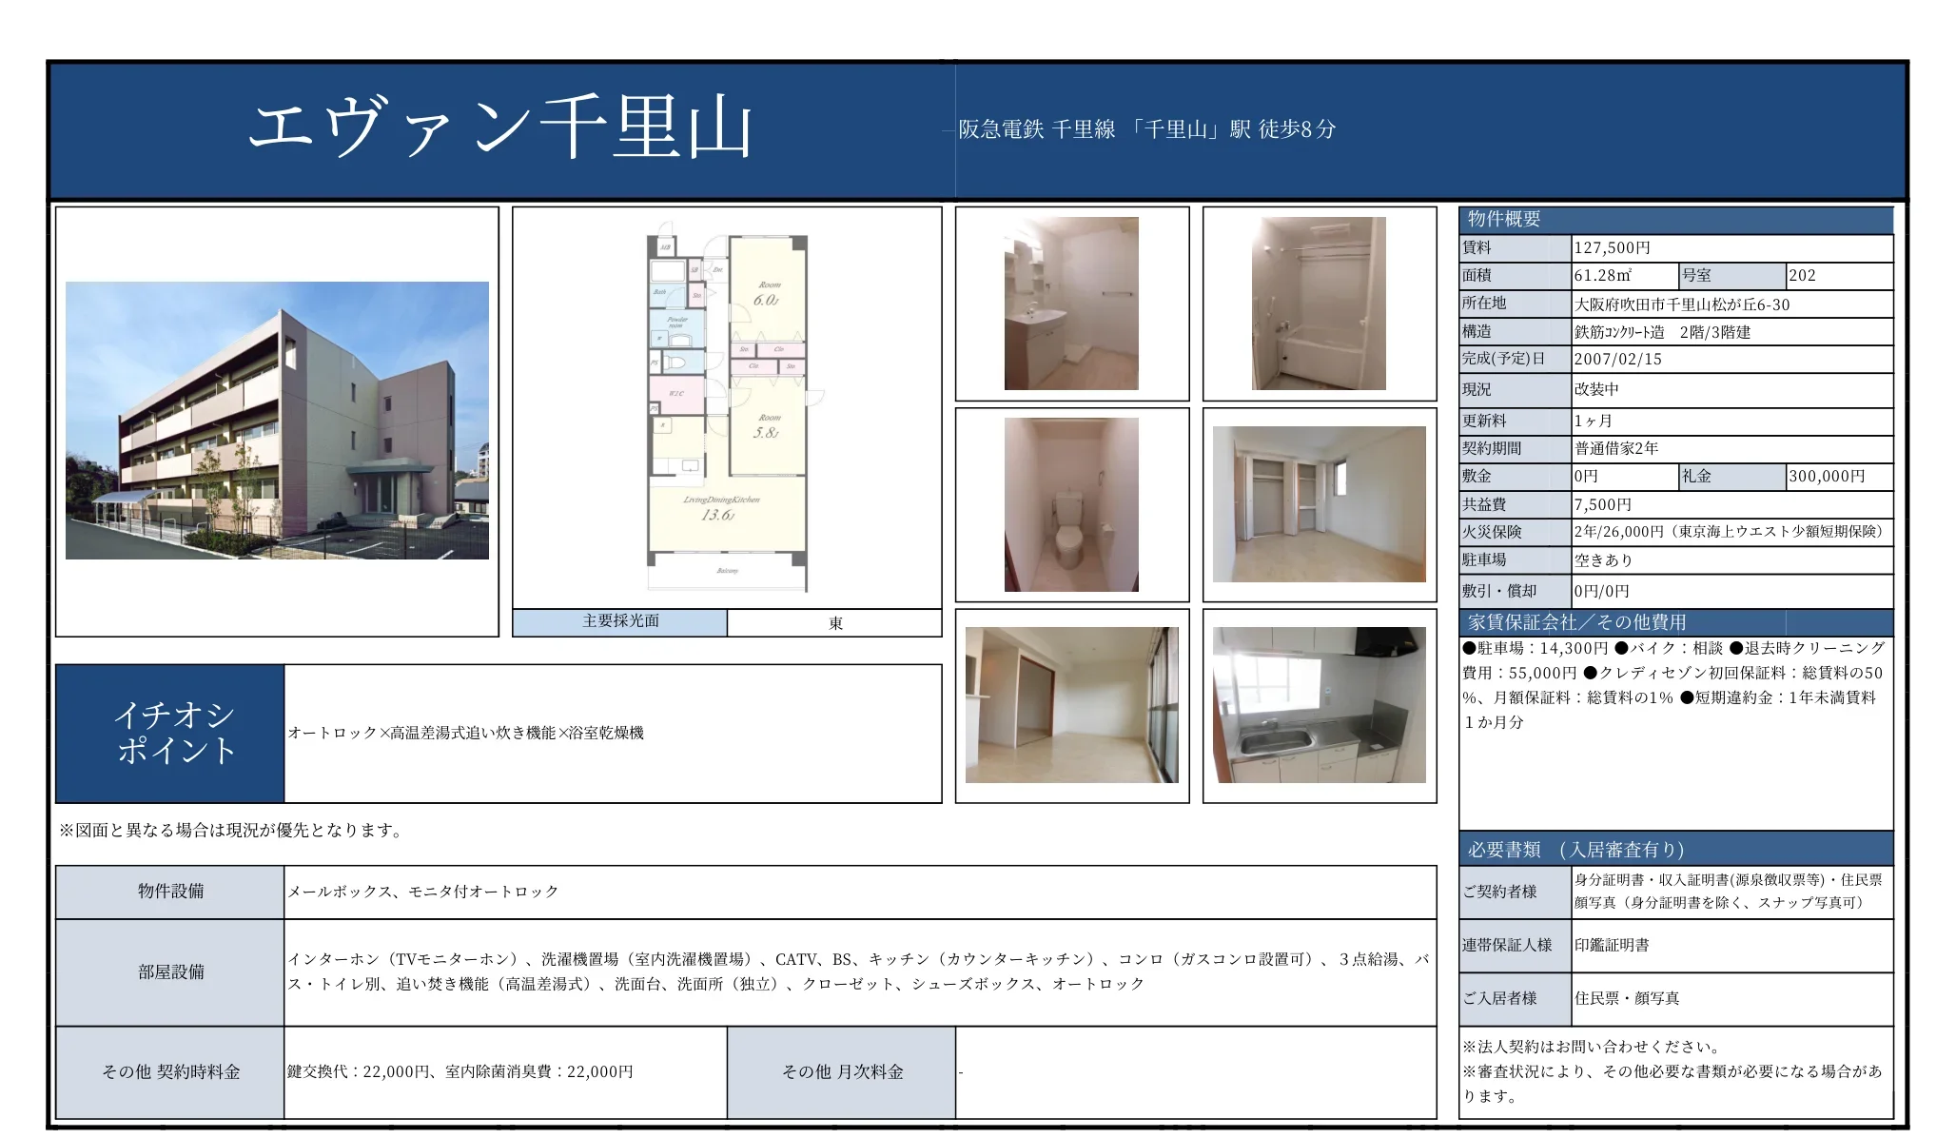Click the エヴァン千里山 title text

[x=500, y=128]
